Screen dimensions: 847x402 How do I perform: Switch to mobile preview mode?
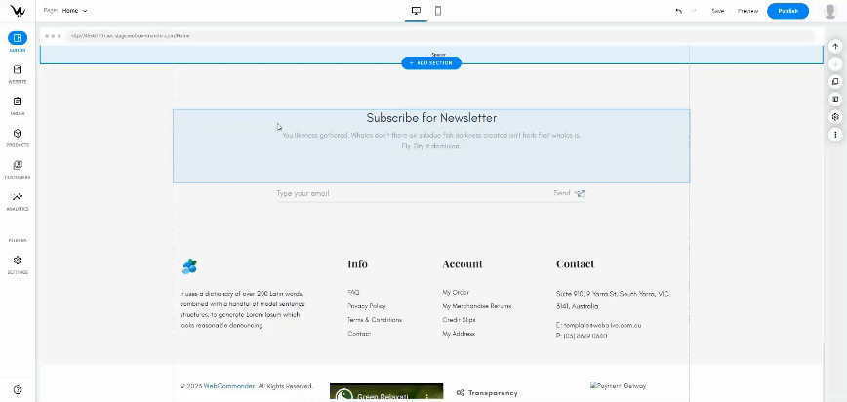(438, 11)
